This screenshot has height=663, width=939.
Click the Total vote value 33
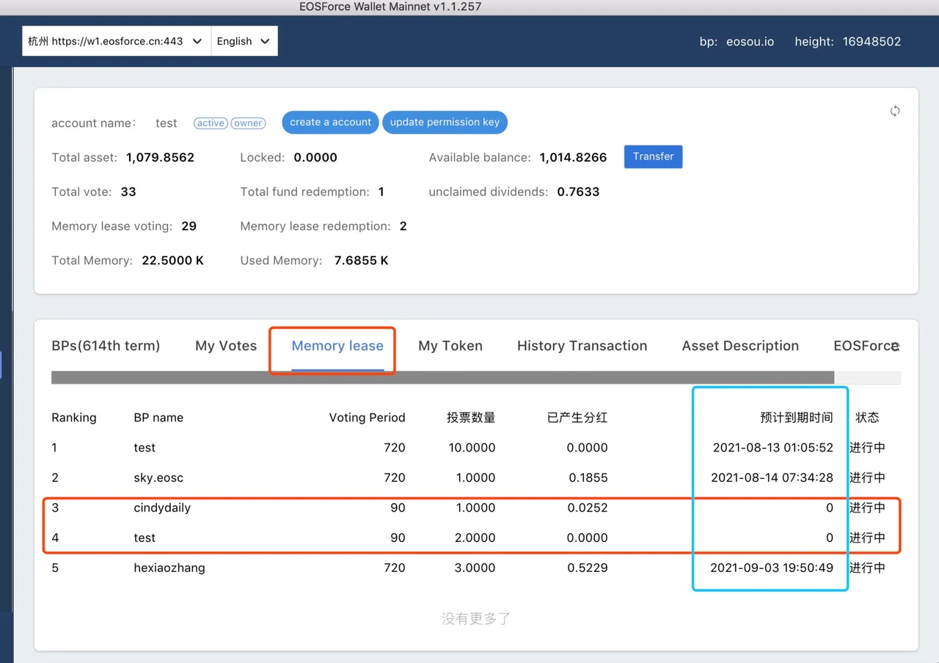tap(128, 192)
